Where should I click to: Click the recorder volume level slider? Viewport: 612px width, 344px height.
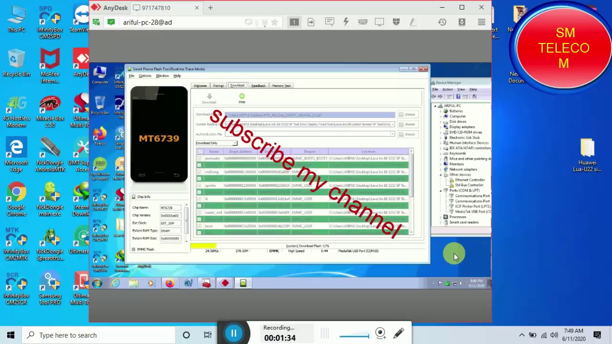click(x=354, y=336)
